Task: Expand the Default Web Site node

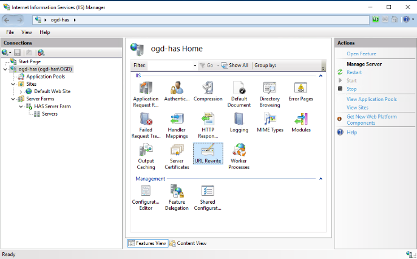Action: pos(21,92)
